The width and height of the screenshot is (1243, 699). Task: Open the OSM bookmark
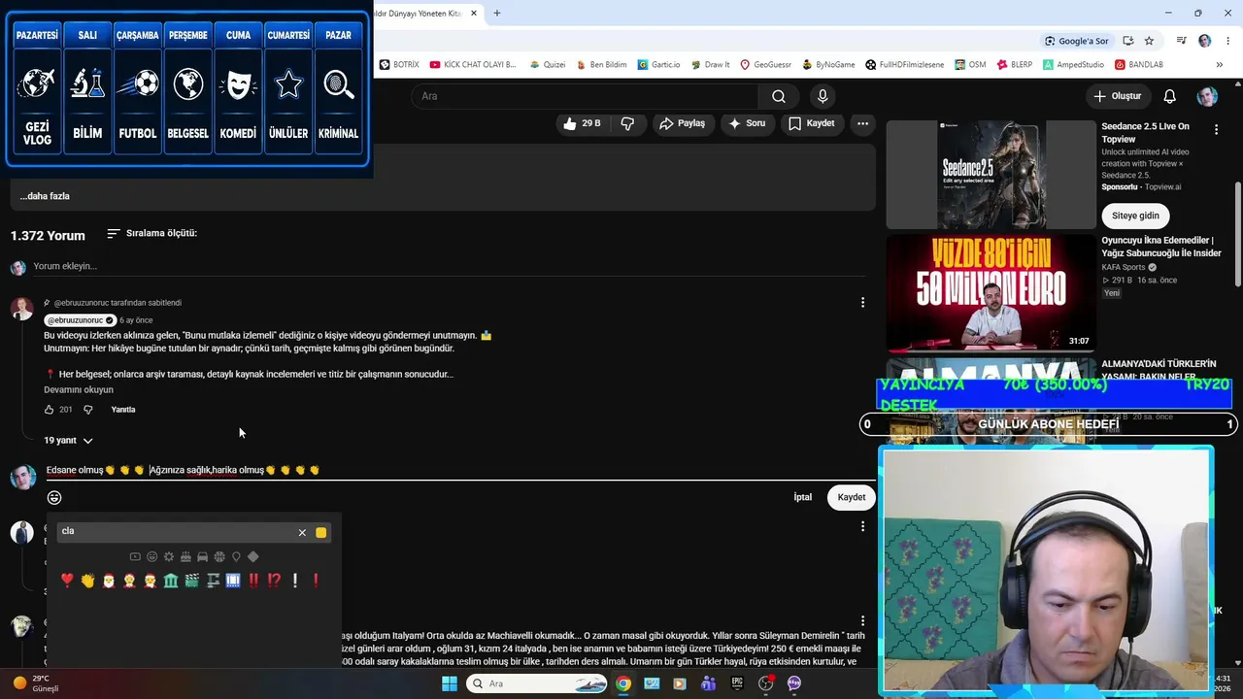tap(970, 65)
